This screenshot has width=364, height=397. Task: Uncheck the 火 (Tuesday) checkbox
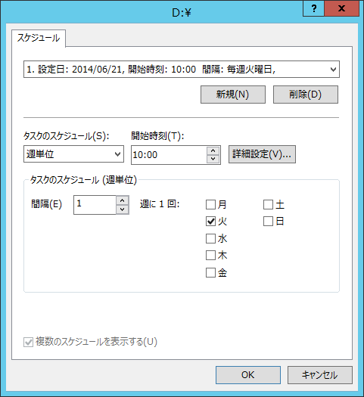[x=210, y=222]
